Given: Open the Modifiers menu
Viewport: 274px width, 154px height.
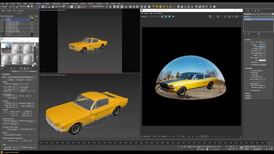Looking at the screenshot, I should pyautogui.click(x=39, y=3).
